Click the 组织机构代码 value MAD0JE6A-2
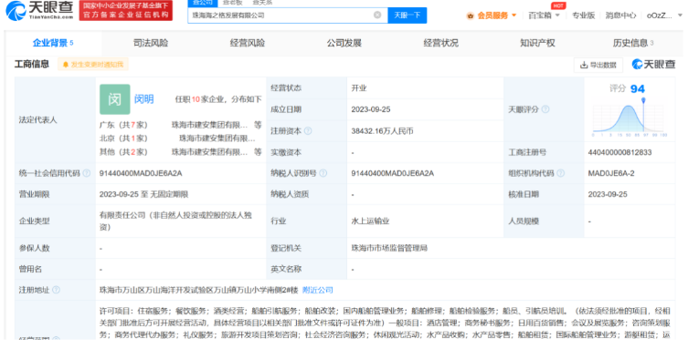The height and width of the screenshot is (349, 688). tap(611, 174)
